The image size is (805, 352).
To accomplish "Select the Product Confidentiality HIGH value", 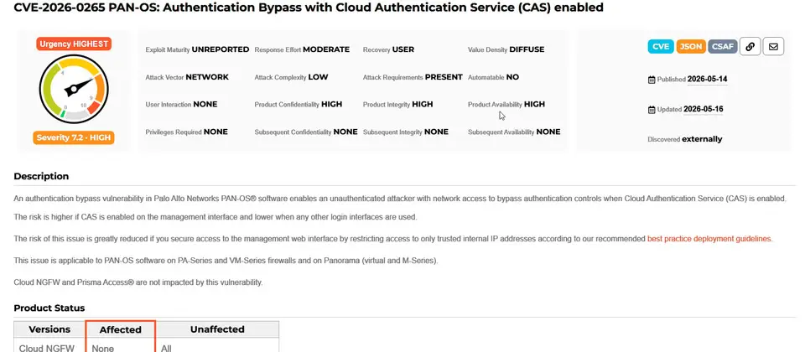I will coord(332,104).
